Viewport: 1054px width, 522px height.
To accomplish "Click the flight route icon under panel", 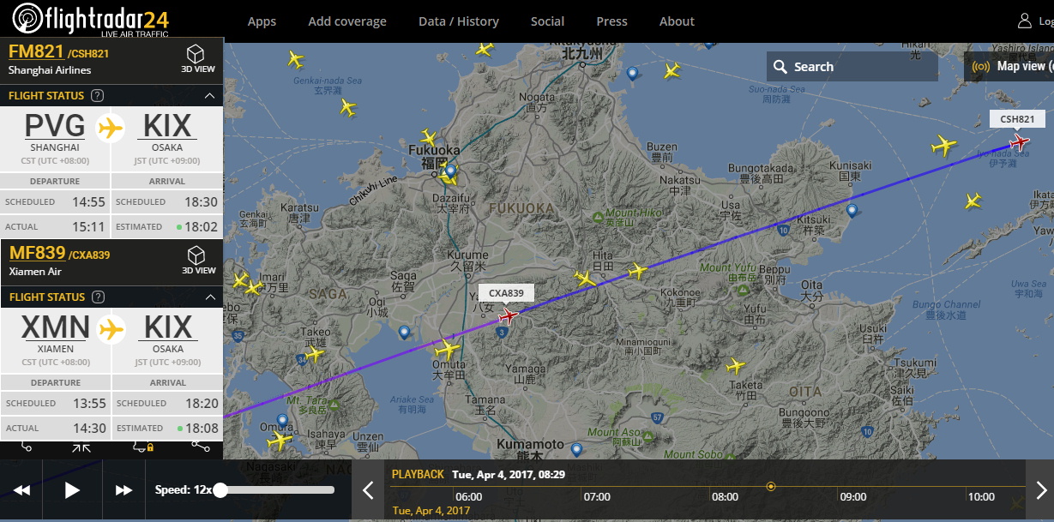I will pyautogui.click(x=25, y=446).
